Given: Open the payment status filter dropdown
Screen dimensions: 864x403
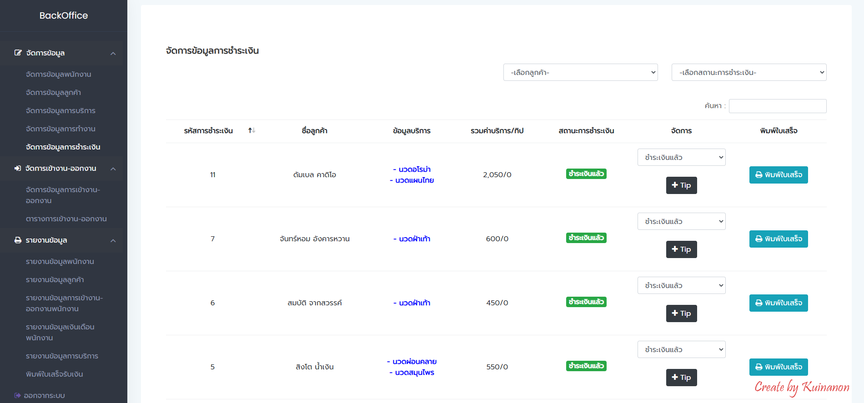Looking at the screenshot, I should coord(748,73).
